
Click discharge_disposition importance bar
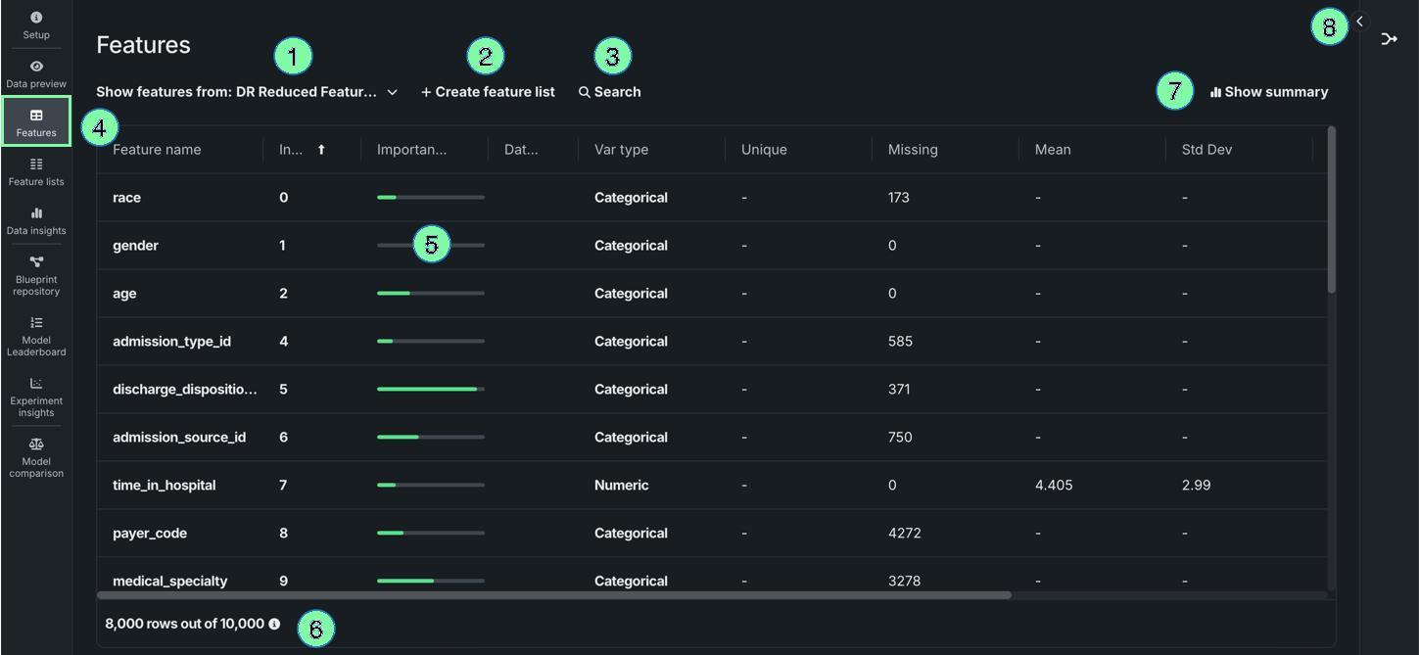(x=430, y=390)
